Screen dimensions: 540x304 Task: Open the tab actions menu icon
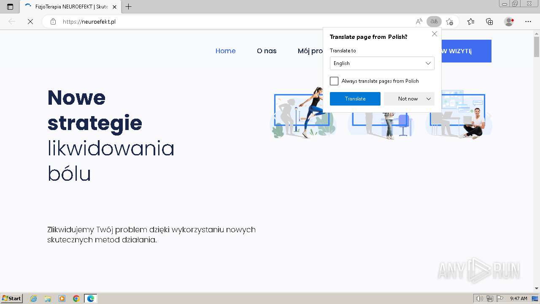point(10,7)
